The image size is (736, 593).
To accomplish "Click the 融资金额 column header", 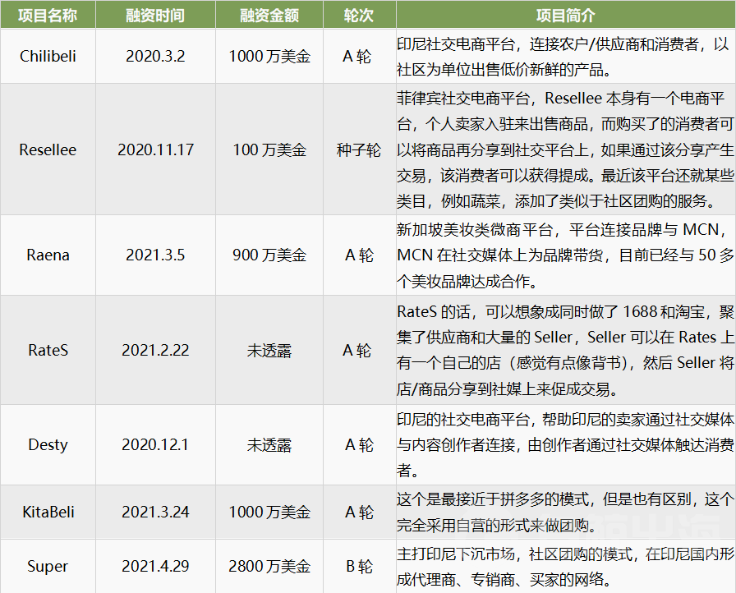I will tap(269, 15).
